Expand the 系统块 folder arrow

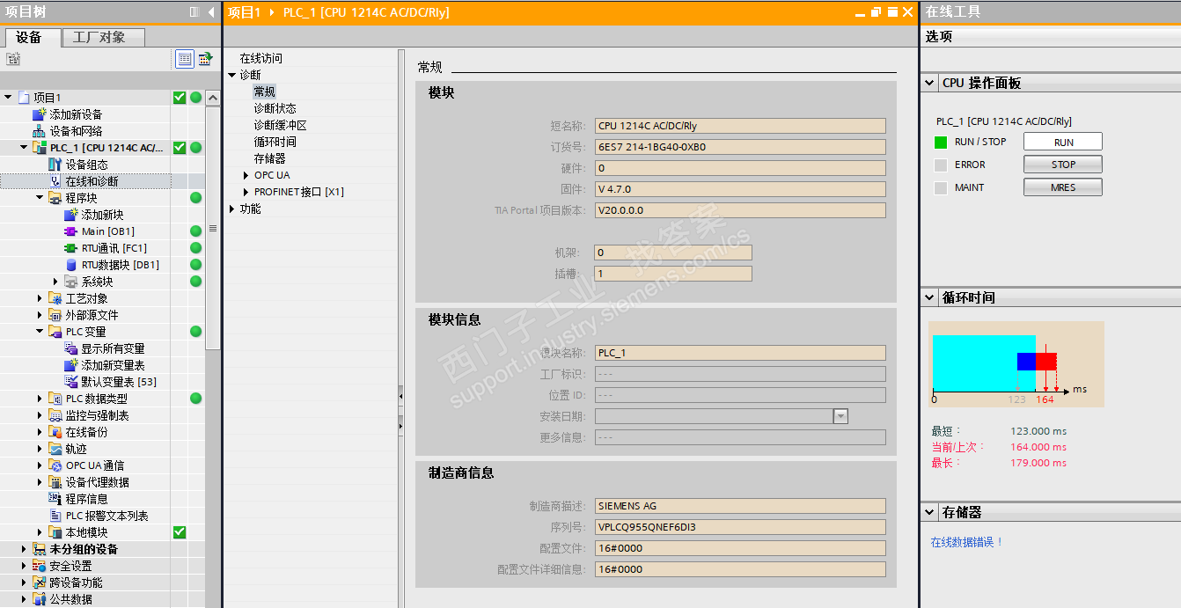(x=56, y=282)
